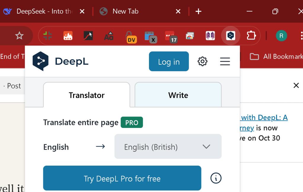Open a new browser tab with plus

pos(198,12)
